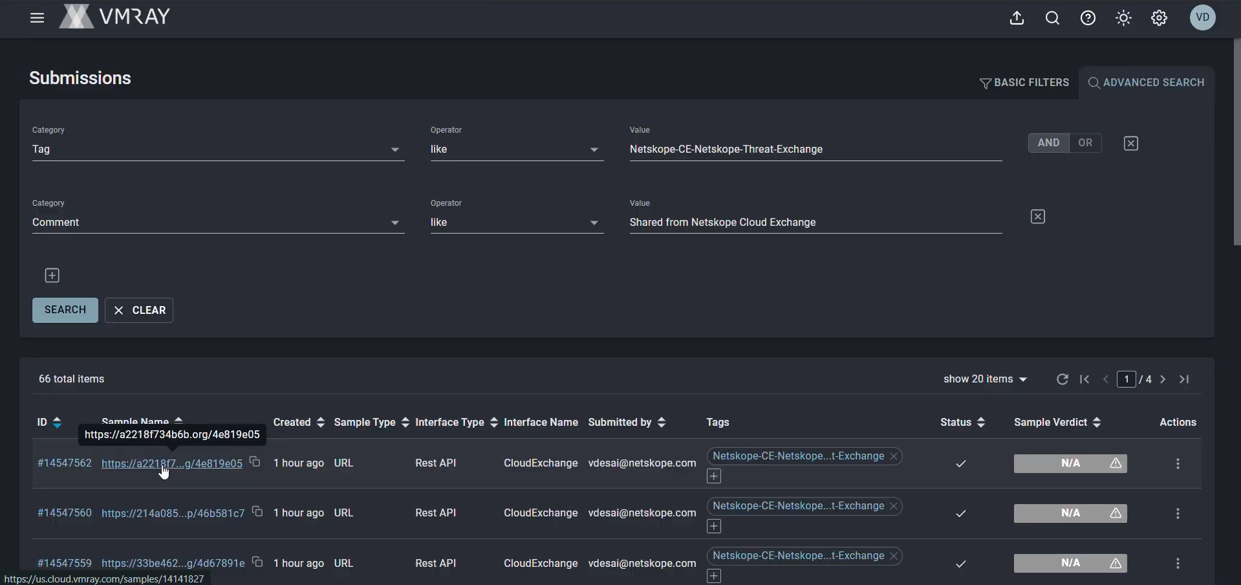
Task: Add a new search filter row
Action: coord(52,276)
